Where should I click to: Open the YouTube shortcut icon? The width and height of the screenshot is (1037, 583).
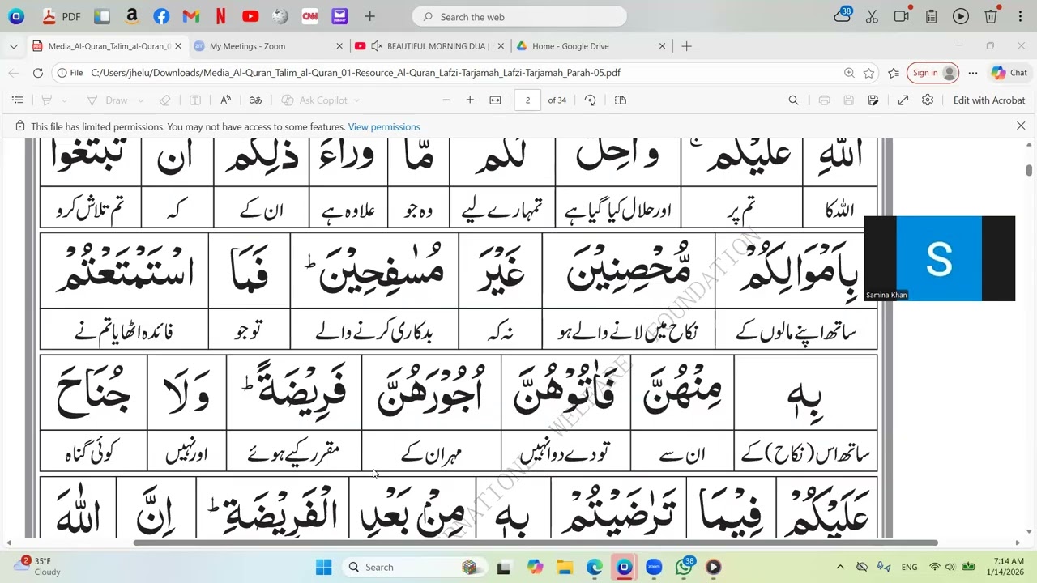tap(250, 16)
